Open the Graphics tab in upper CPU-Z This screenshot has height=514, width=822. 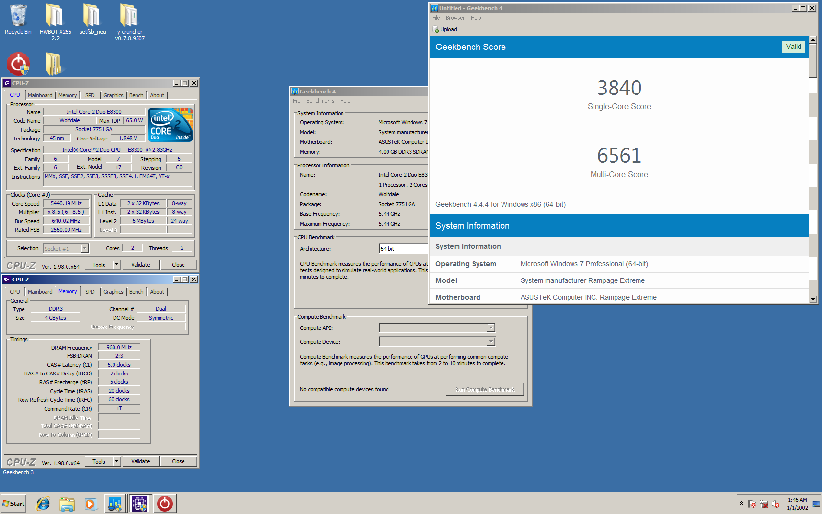[114, 95]
